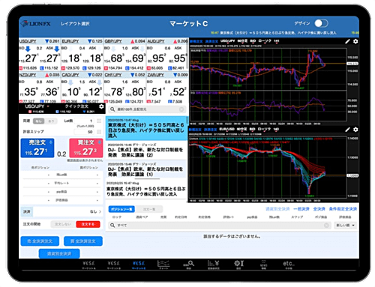Open the DJ news item ending with (2)

pos(146,151)
